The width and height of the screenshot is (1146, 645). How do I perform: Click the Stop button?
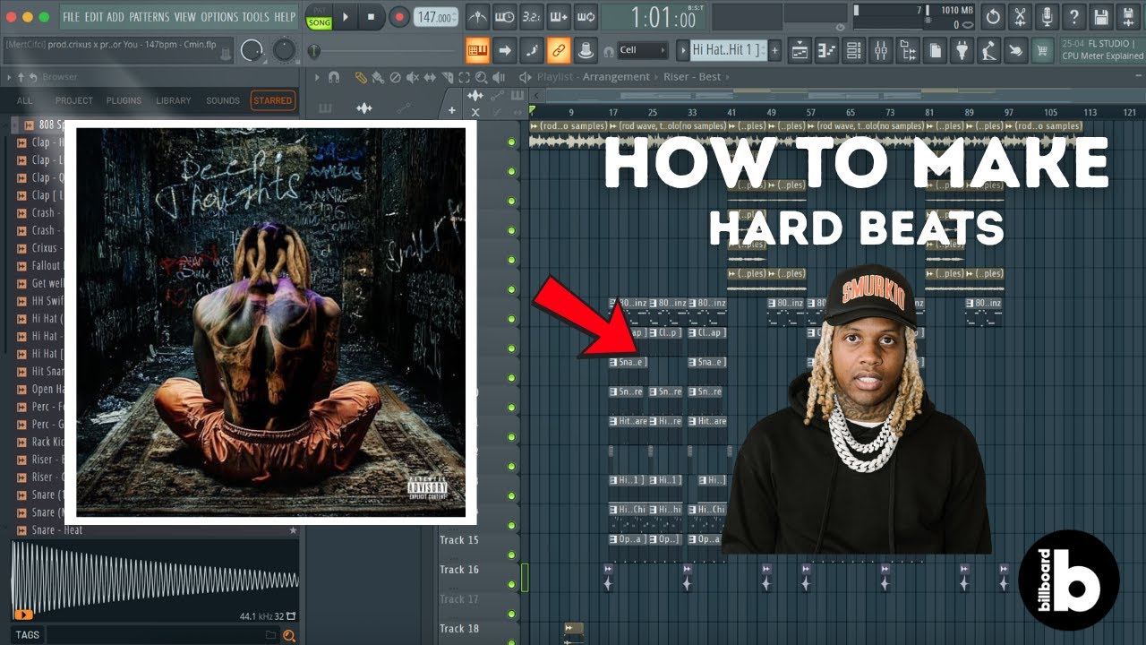(372, 17)
